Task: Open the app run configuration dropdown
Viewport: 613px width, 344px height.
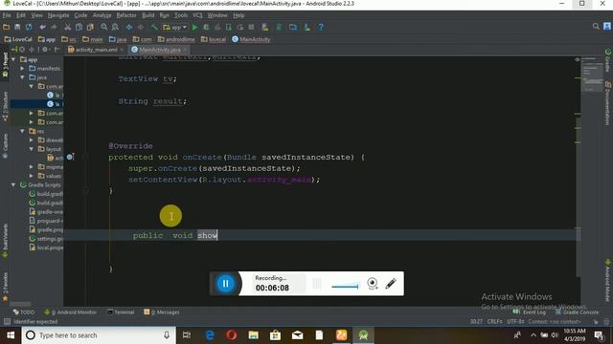Action: tap(174, 27)
